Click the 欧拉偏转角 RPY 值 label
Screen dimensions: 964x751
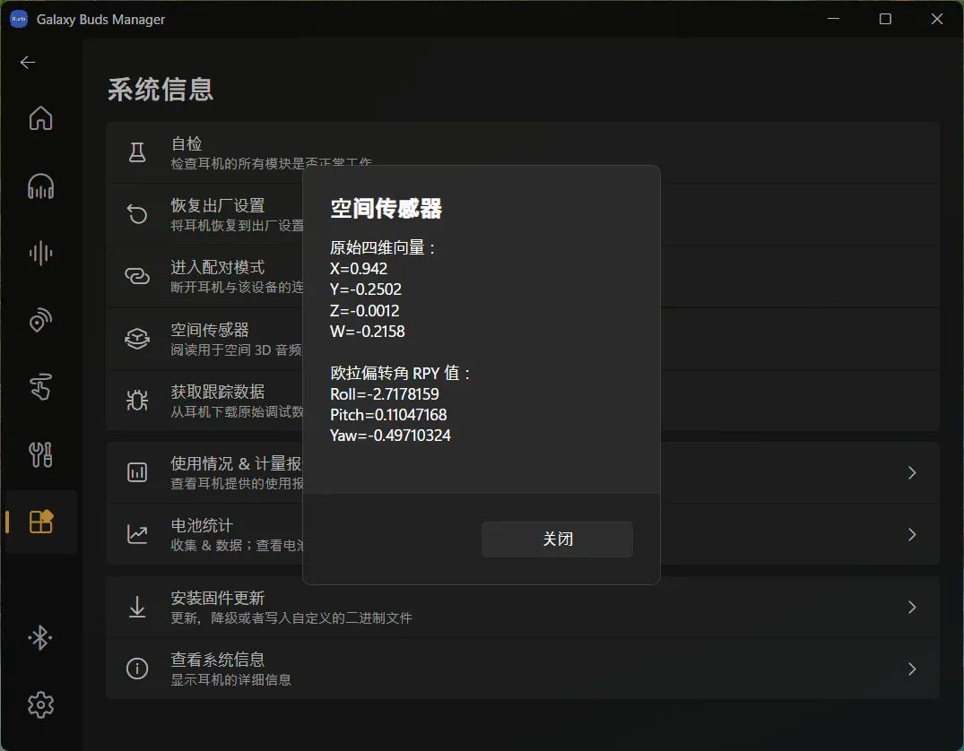click(400, 373)
